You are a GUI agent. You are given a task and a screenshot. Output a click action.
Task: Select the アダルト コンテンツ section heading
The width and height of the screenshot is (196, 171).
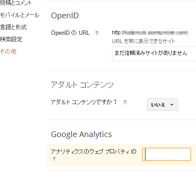tap(82, 85)
